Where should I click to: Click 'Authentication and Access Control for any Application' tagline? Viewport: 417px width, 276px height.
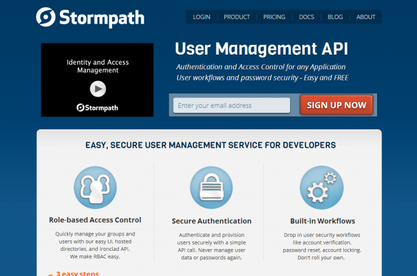(x=261, y=67)
